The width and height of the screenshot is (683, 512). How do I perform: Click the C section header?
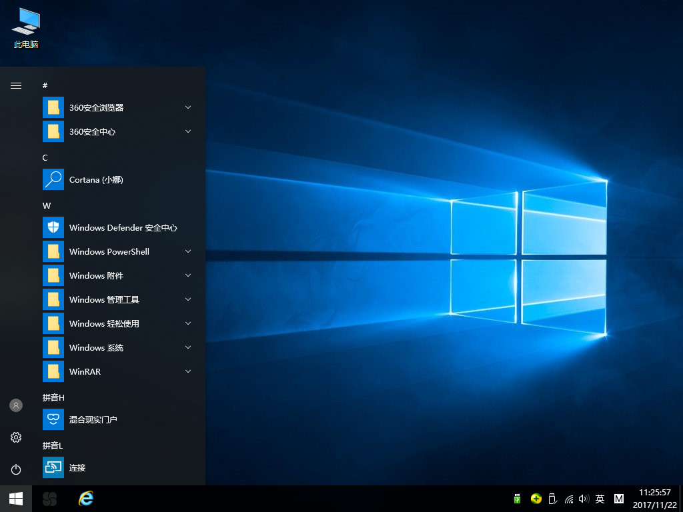(45, 157)
